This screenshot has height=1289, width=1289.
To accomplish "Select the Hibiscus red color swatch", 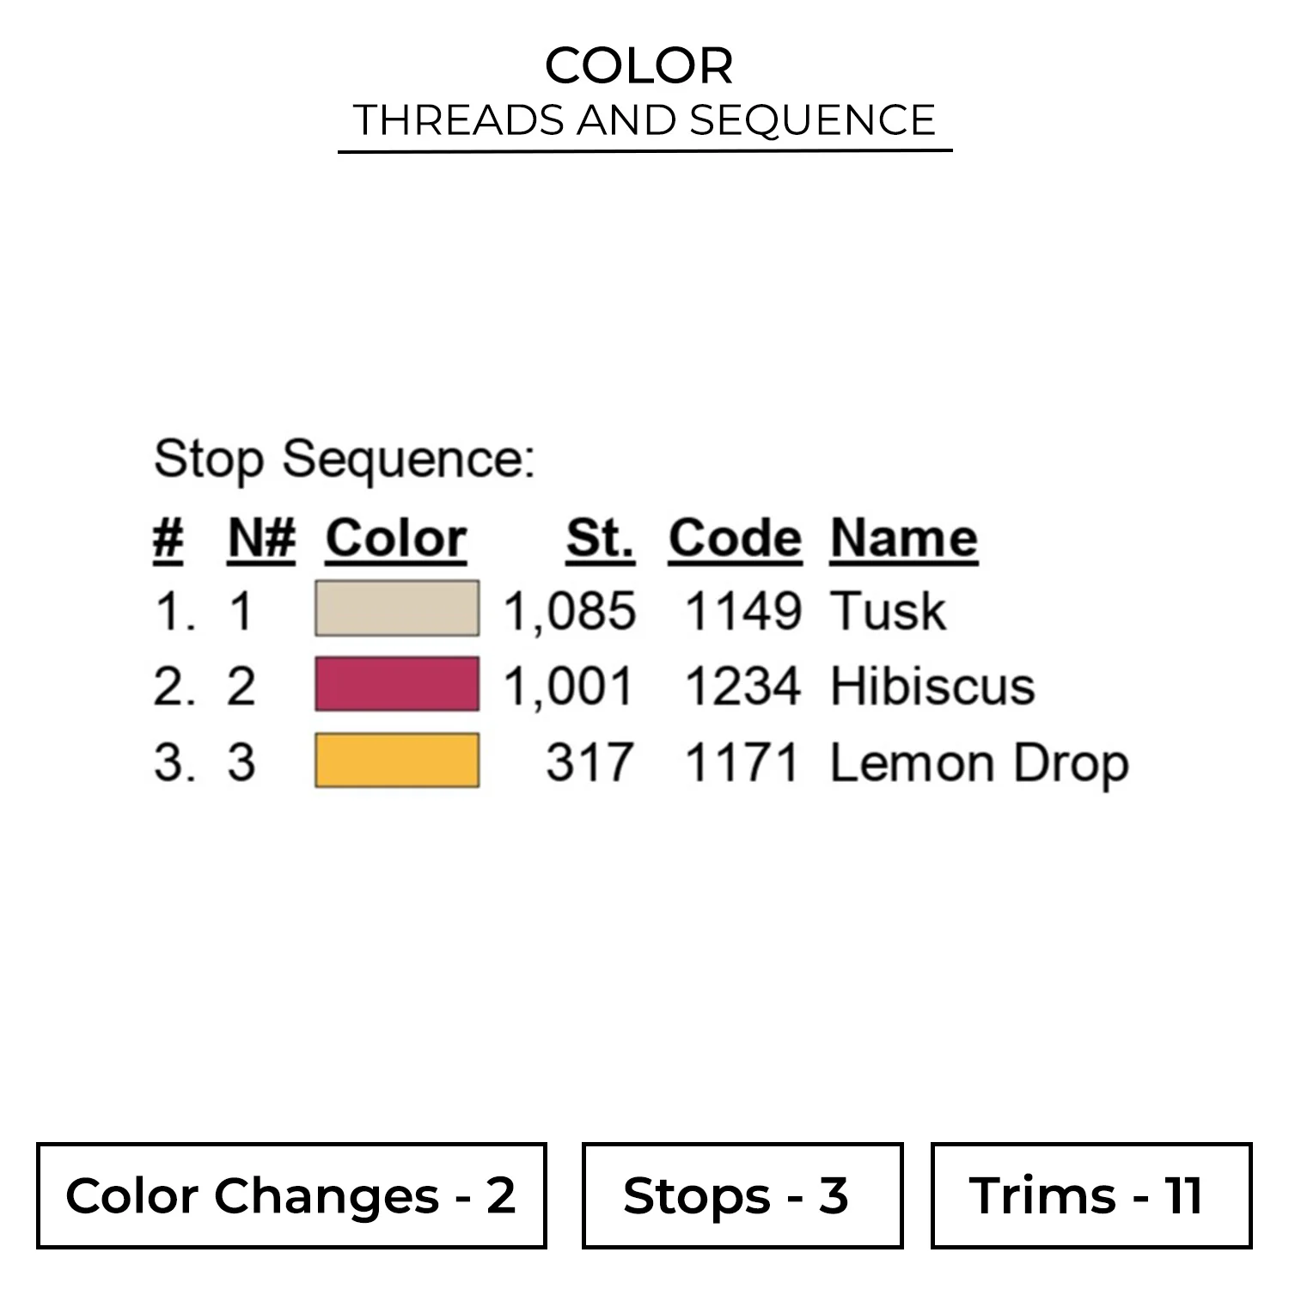I will coord(396,684).
